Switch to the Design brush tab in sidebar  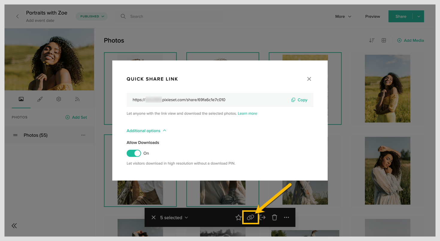40,99
